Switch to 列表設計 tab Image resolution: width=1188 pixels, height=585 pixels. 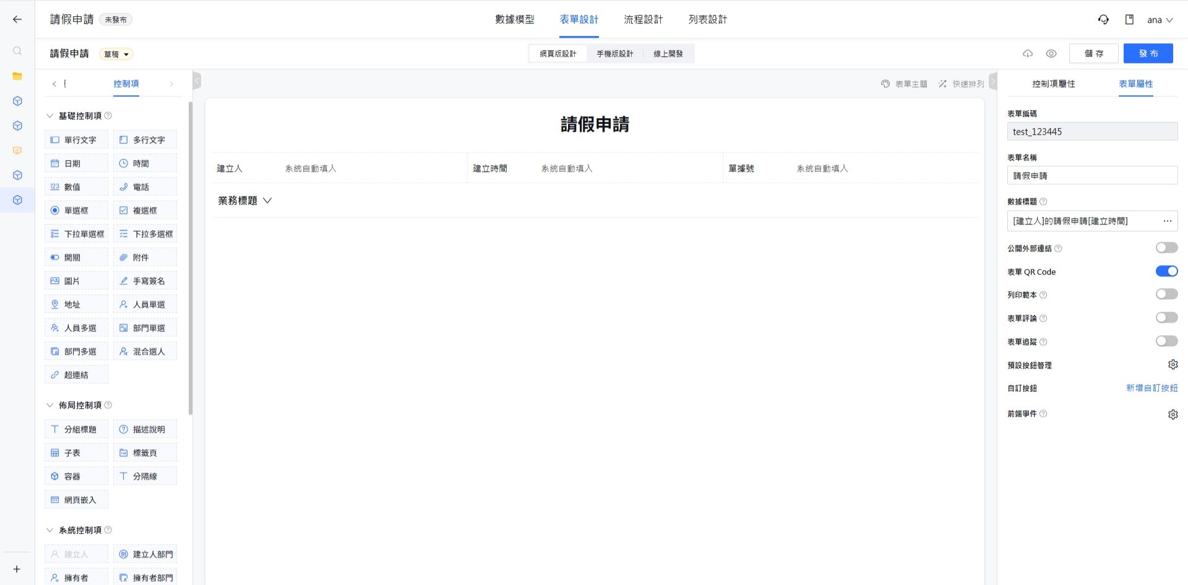coord(708,20)
